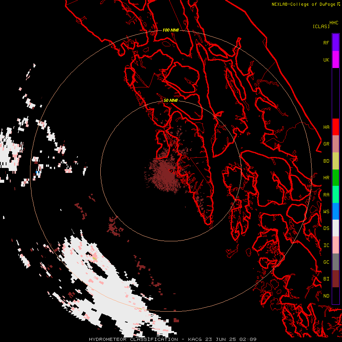342x342 pixels.
Task: Click the HHC product label
Action: [x=334, y=23]
